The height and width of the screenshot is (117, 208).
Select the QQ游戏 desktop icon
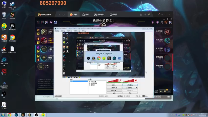[x=4, y=106]
